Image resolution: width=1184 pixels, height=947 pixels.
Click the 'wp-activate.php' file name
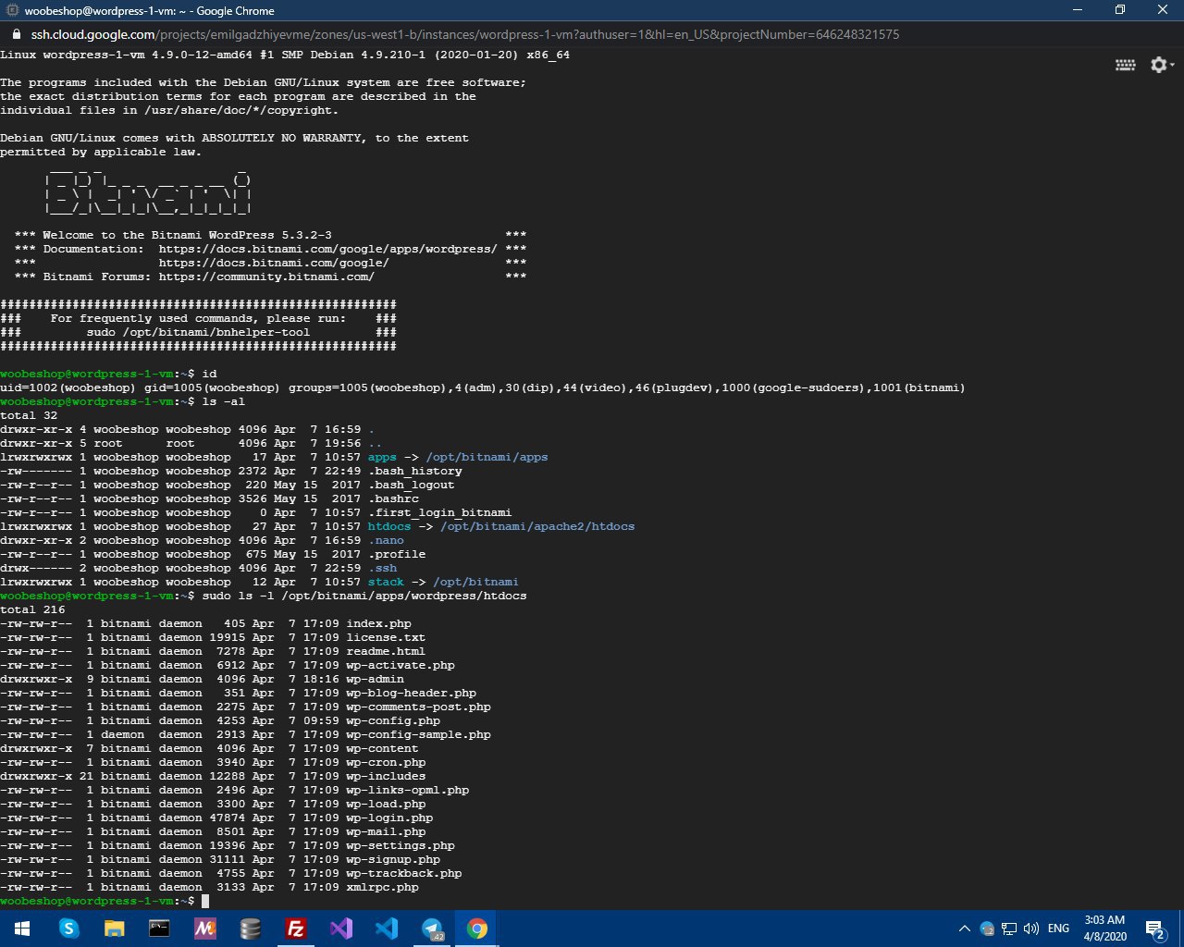click(401, 665)
